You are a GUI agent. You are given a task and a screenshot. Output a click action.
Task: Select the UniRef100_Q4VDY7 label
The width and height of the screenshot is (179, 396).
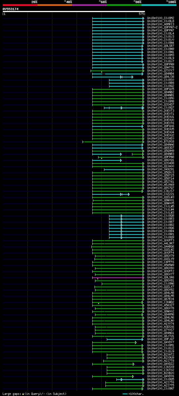tap(161, 342)
